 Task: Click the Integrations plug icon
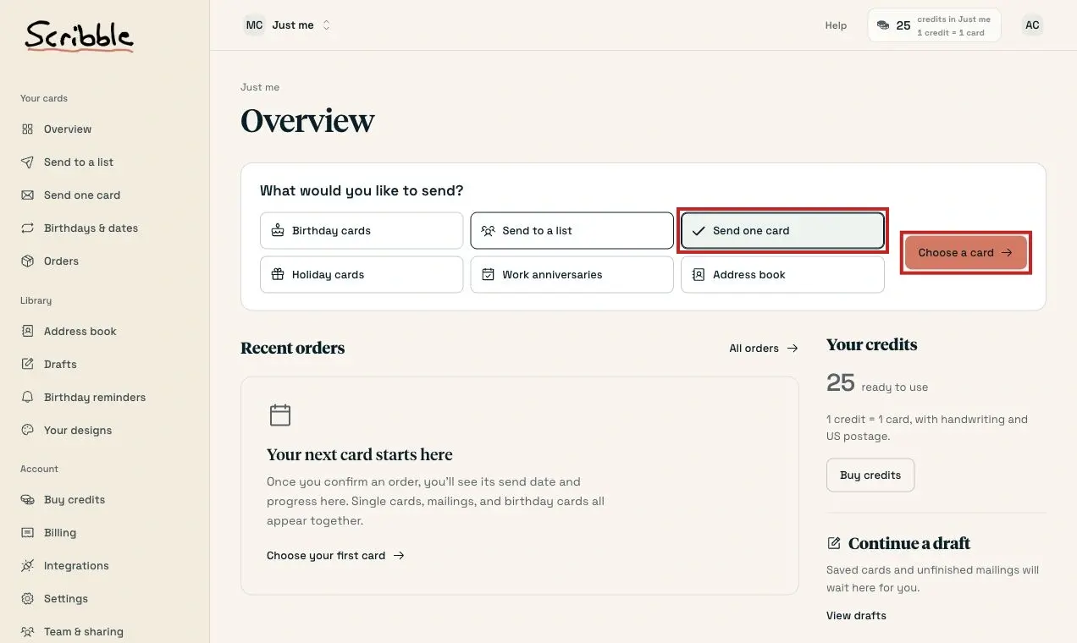pyautogui.click(x=28, y=566)
